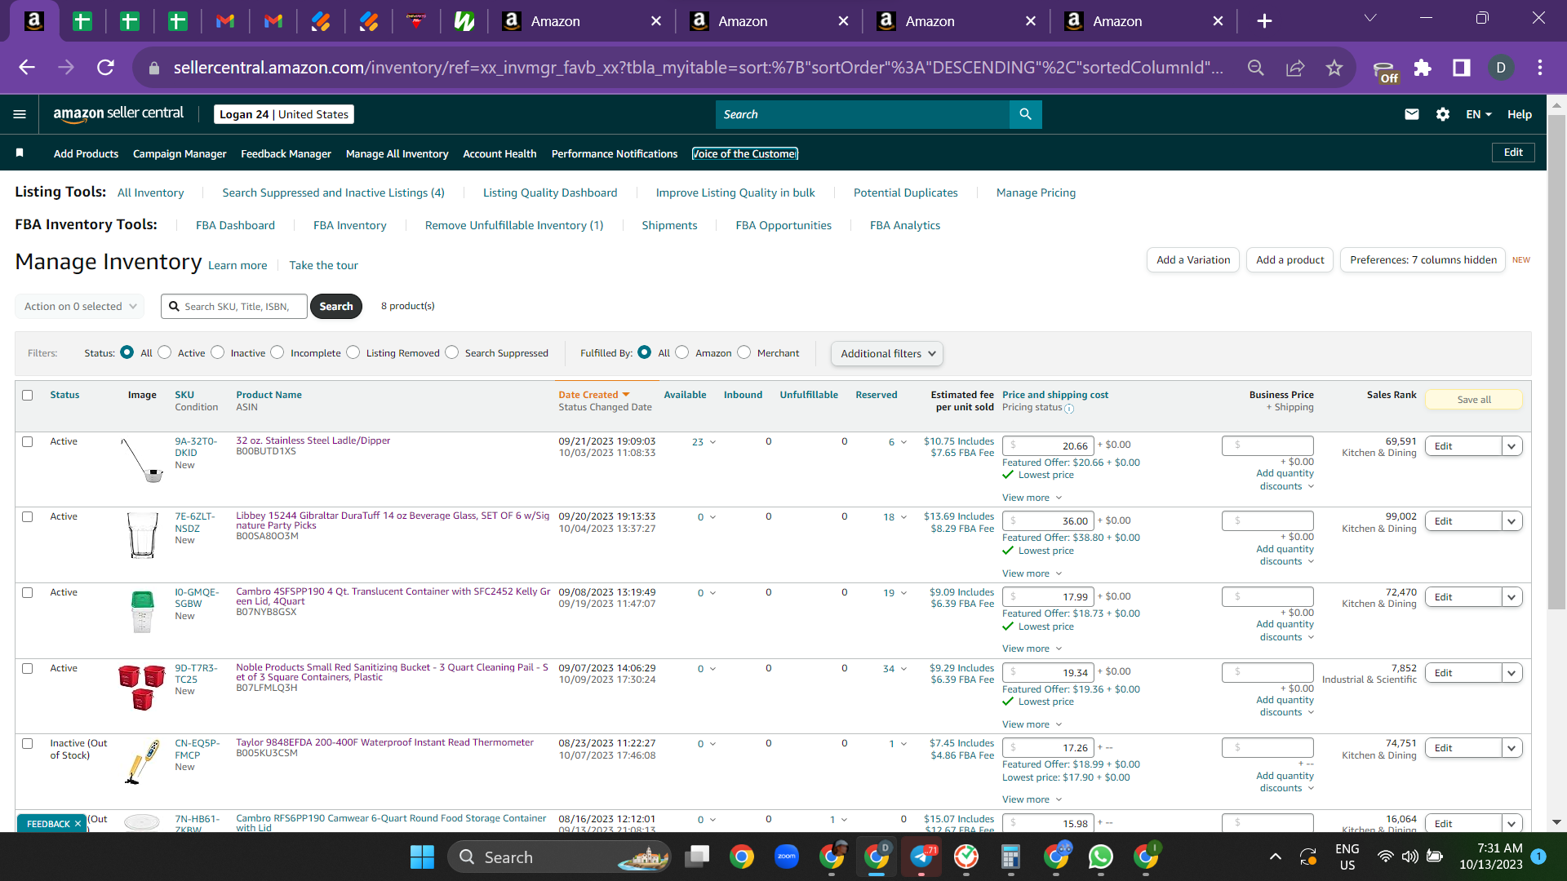Go back with the browser back arrow

click(27, 68)
